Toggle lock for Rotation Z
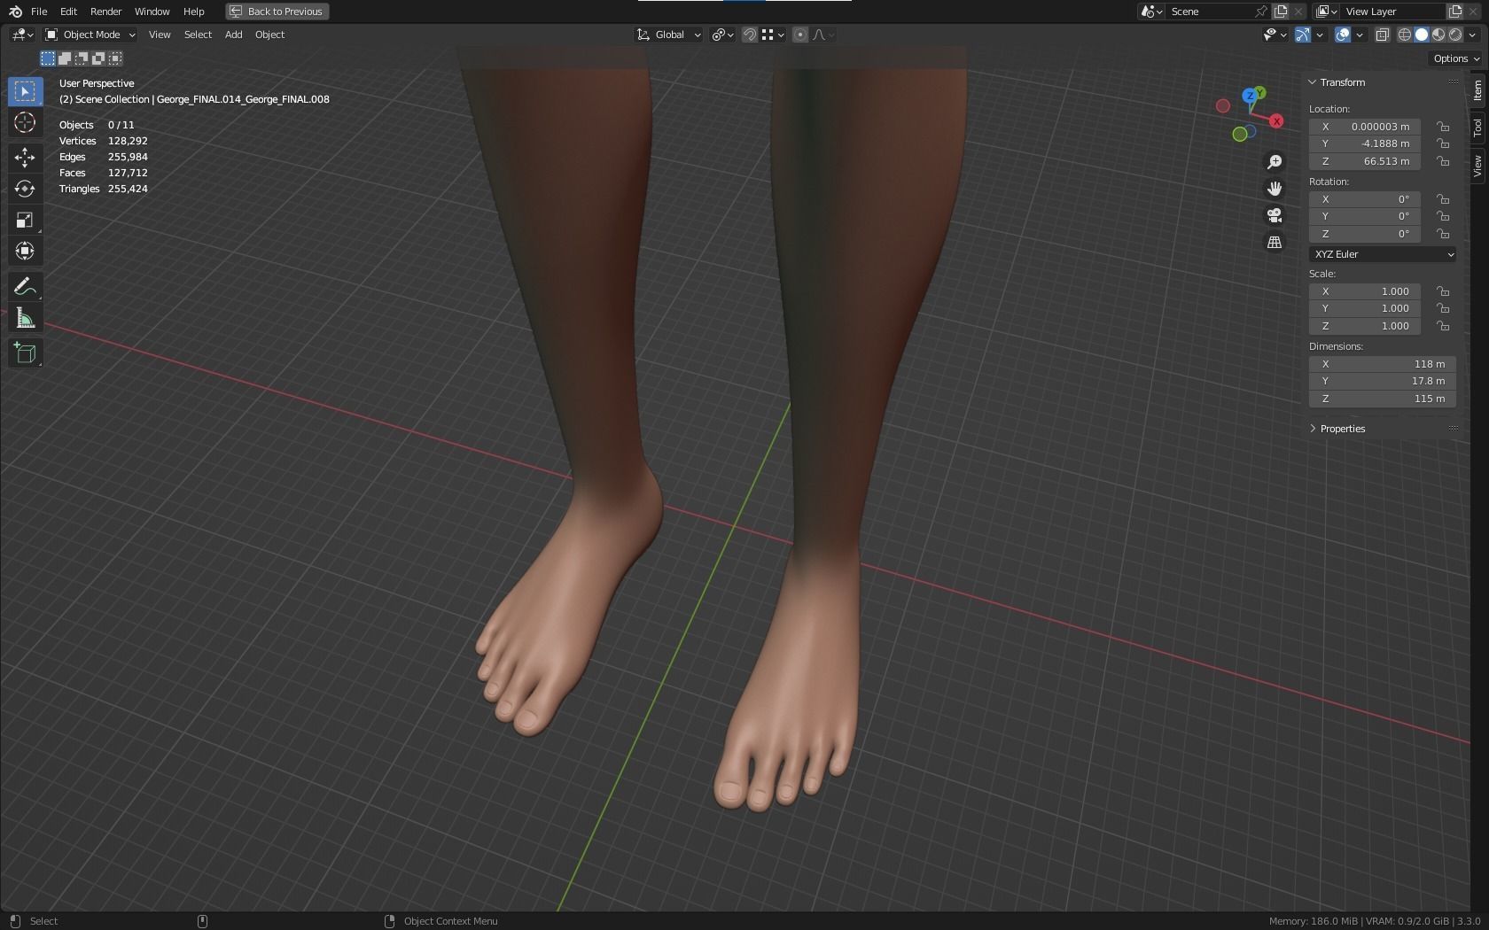The height and width of the screenshot is (930, 1489). pyautogui.click(x=1443, y=234)
